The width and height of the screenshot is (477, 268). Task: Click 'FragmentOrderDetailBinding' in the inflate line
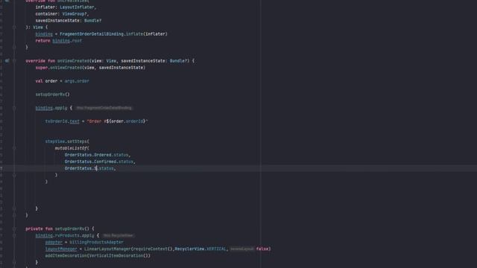coord(92,34)
